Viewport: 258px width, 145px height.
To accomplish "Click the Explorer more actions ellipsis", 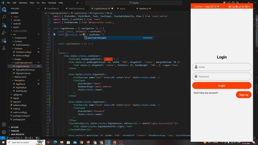I will click(38, 8).
